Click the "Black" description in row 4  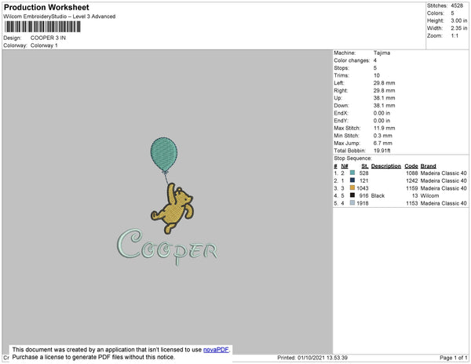pyautogui.click(x=378, y=195)
